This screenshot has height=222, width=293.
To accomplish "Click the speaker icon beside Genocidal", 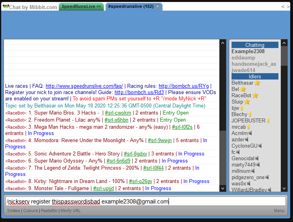I will click(257, 158).
